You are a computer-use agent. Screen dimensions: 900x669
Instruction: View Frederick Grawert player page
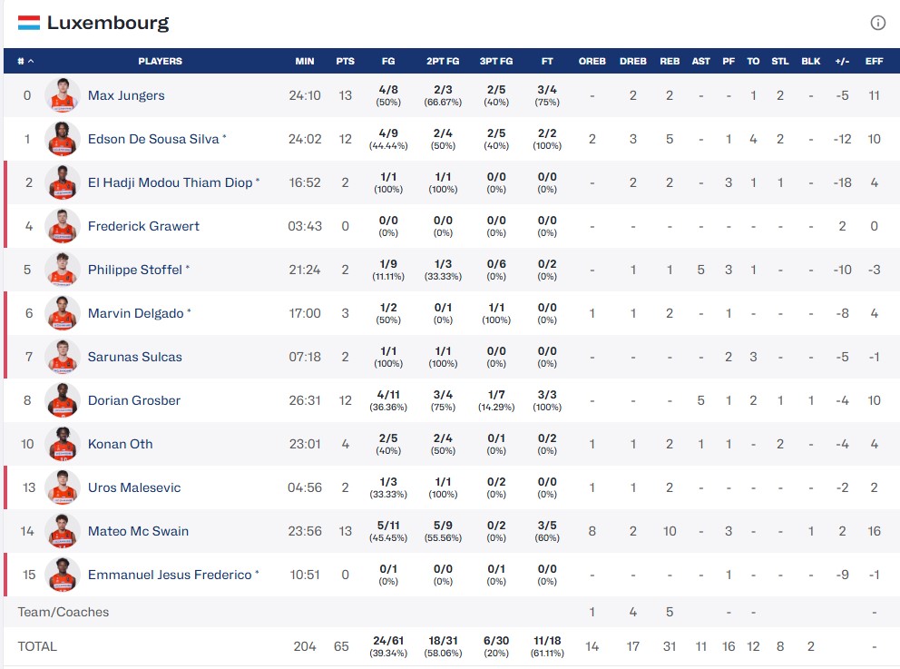(143, 226)
